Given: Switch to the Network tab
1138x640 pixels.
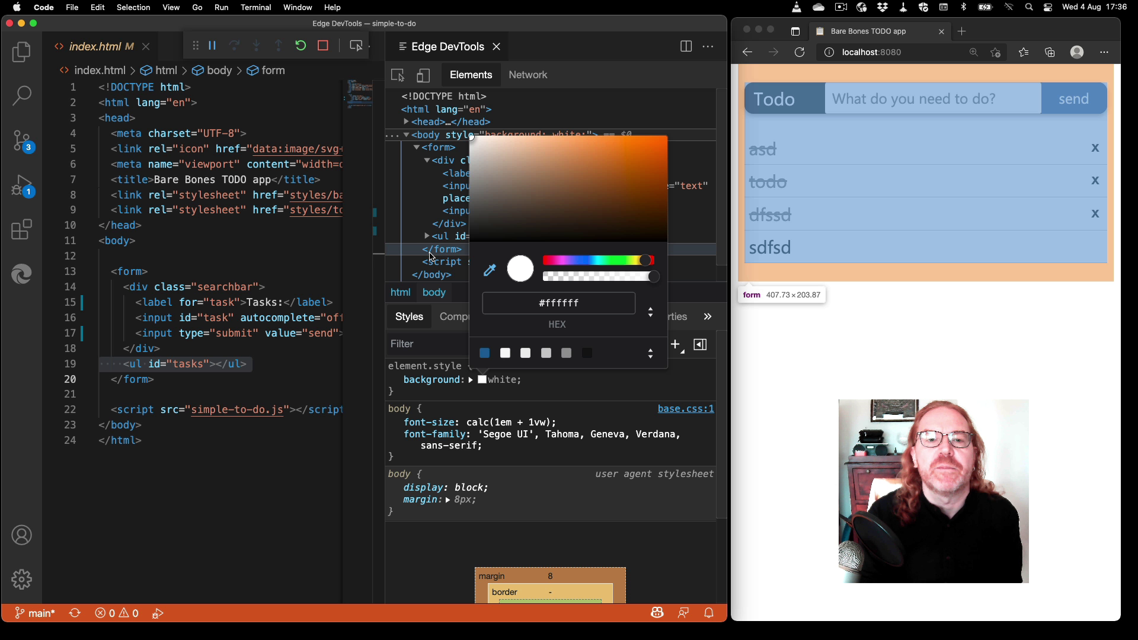Looking at the screenshot, I should click(x=528, y=75).
